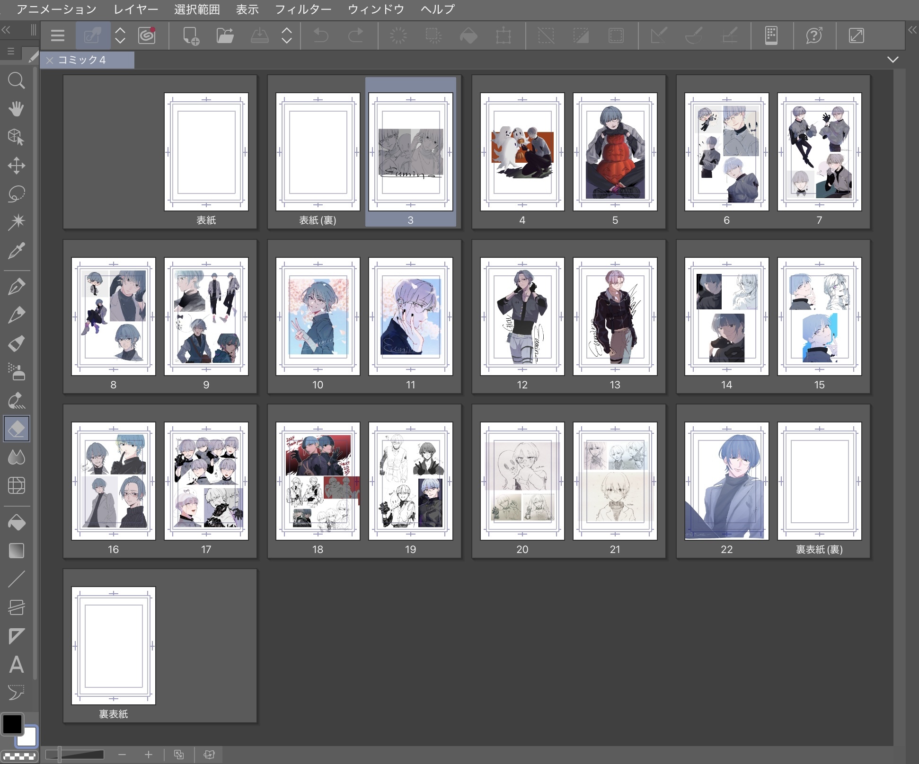Expand options next to save icon
The width and height of the screenshot is (919, 764).
pyautogui.click(x=287, y=35)
